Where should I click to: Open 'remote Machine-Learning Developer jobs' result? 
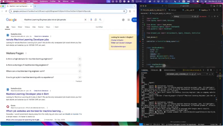coord(27,40)
